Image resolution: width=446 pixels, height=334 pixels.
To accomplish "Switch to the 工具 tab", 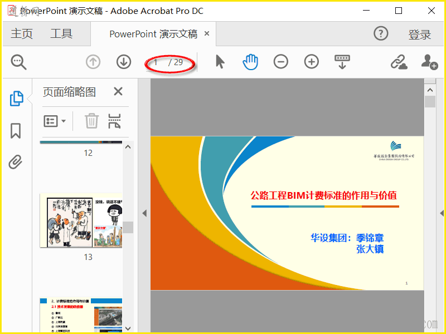I will (61, 34).
